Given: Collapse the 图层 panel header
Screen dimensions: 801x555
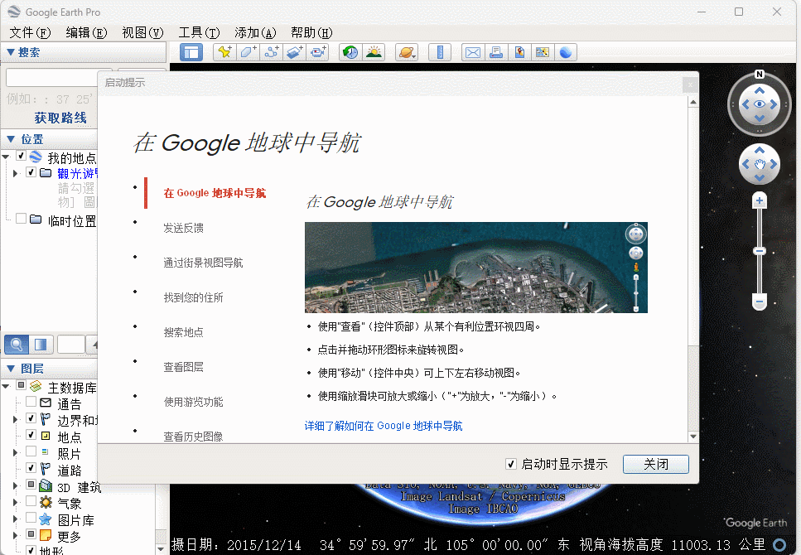Looking at the screenshot, I should tap(11, 369).
